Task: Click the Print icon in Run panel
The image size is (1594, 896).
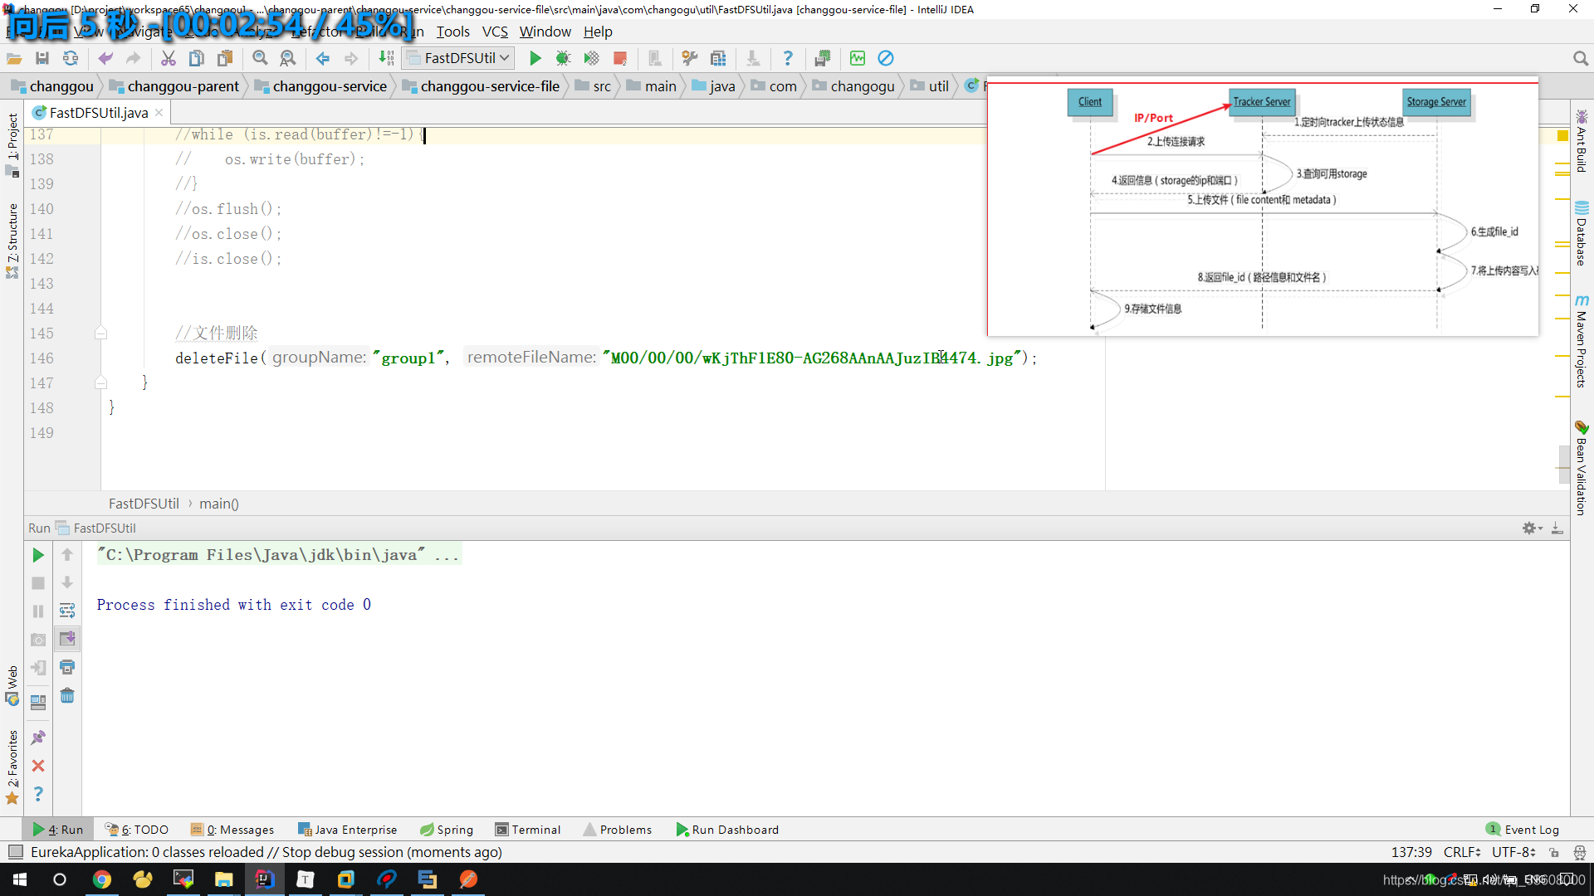Action: [67, 667]
